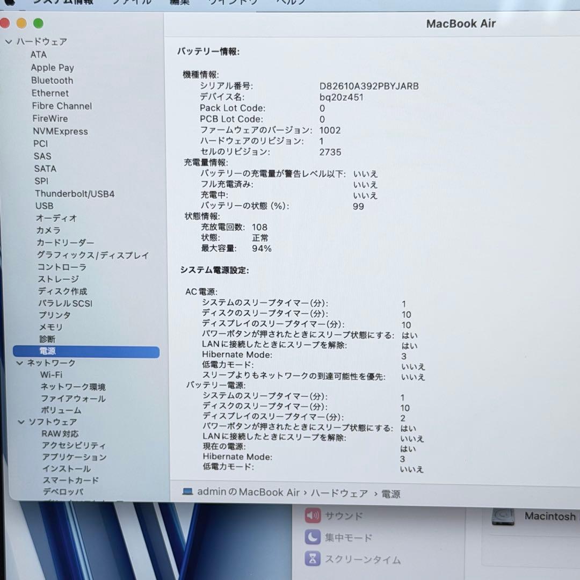Image resolution: width=580 pixels, height=580 pixels.
Task: Select SPI in the sidebar
Action: coord(41,181)
